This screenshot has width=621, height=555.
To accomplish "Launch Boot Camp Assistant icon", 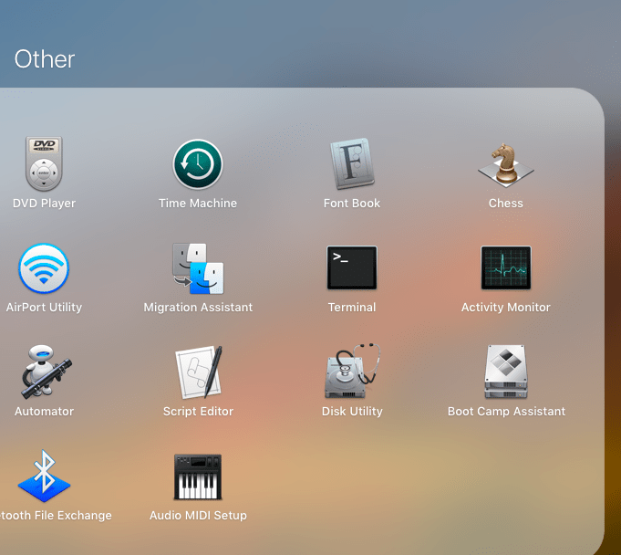I will click(x=506, y=372).
